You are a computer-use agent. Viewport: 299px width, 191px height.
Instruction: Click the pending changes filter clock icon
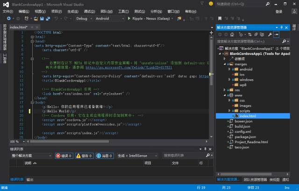point(241,34)
